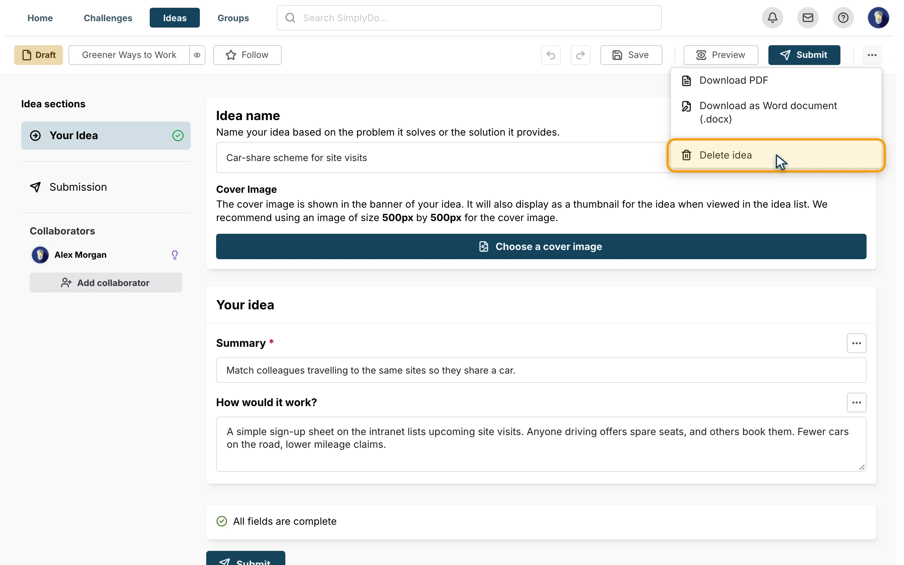Add collaborator to the idea

106,282
